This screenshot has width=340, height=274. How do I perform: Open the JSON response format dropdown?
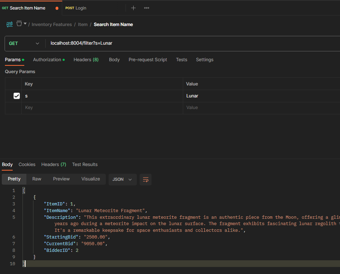click(122, 179)
